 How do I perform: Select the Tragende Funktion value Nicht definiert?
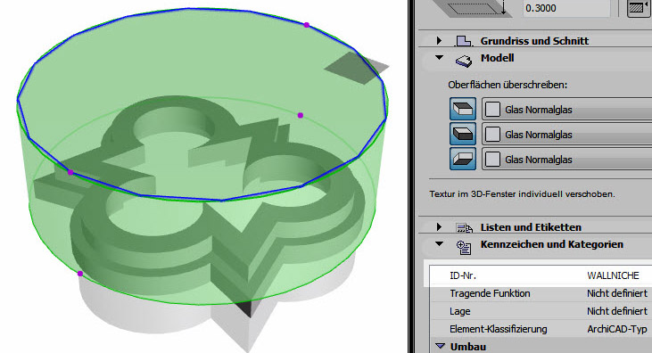point(617,293)
